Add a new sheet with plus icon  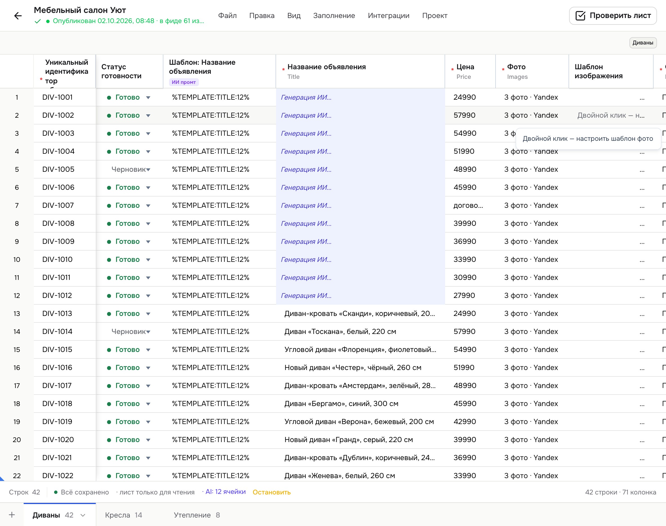coord(12,515)
